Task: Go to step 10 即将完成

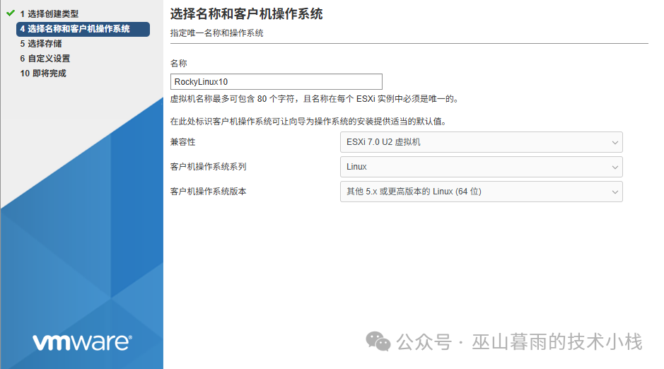Action: (43, 74)
